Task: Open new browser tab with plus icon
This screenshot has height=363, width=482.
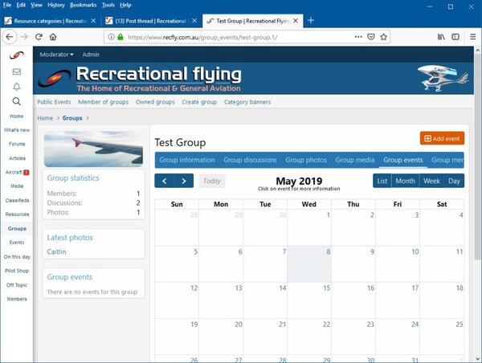Action: (311, 20)
